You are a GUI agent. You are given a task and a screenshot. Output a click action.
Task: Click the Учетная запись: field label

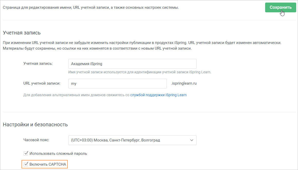pos(38,64)
